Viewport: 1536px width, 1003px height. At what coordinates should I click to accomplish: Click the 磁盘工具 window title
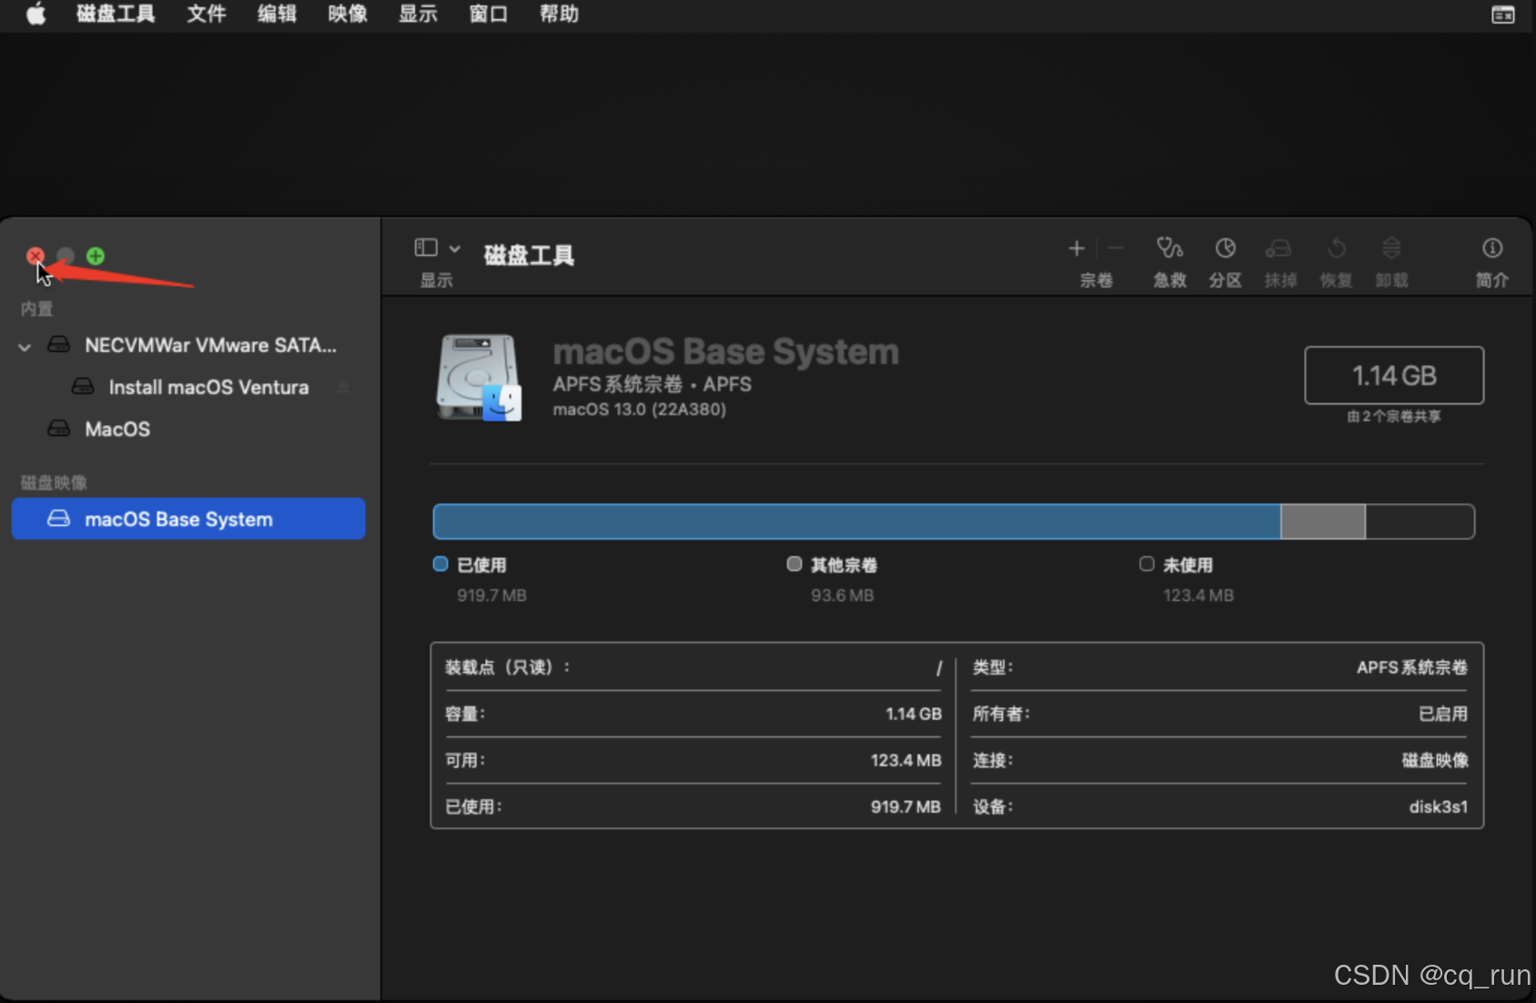pos(529,256)
